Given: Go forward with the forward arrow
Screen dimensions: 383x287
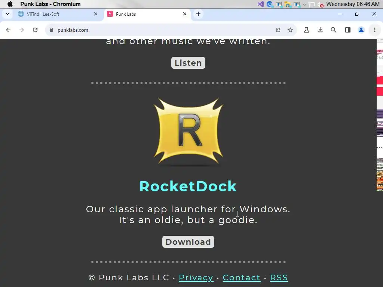Looking at the screenshot, I should [22, 30].
